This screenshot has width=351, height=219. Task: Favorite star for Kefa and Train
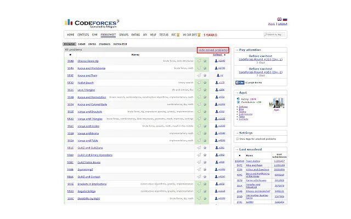point(205,76)
